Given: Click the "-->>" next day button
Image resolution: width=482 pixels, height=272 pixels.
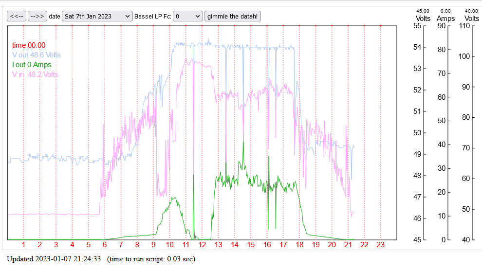Looking at the screenshot, I should click(x=37, y=16).
